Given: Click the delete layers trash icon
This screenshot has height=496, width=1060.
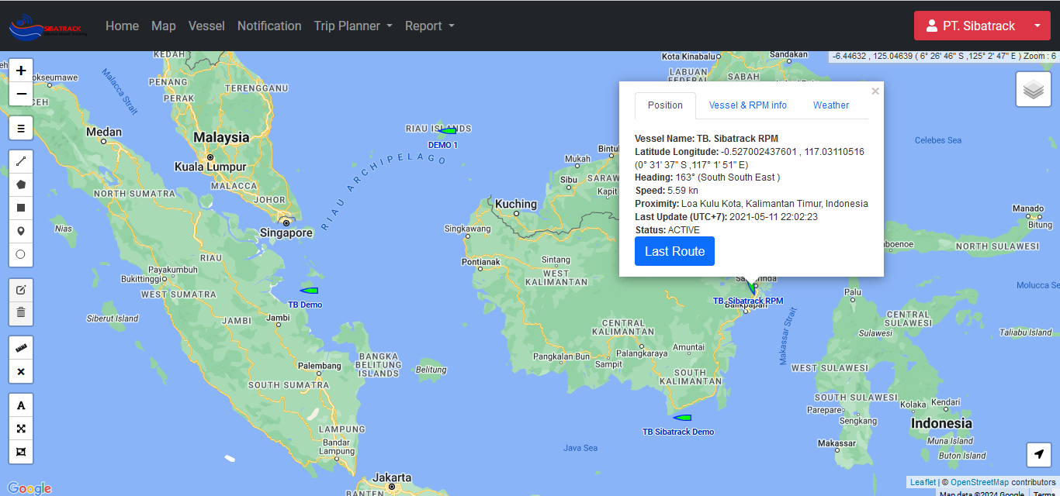Looking at the screenshot, I should click(21, 312).
